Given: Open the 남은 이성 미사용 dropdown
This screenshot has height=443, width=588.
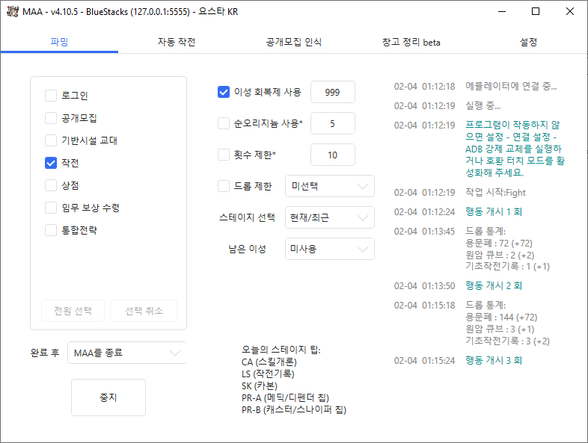Looking at the screenshot, I should [330, 249].
